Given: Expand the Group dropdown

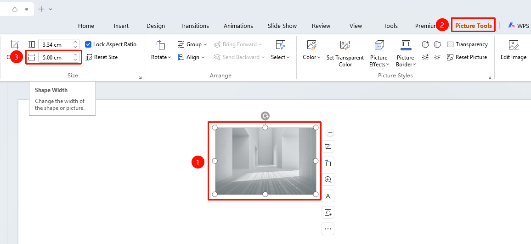Looking at the screenshot, I should (192, 44).
